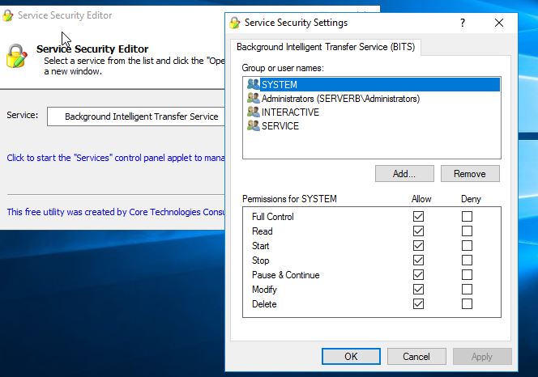Select SYSTEM in group or user names
Image resolution: width=538 pixels, height=377 pixels.
click(373, 85)
